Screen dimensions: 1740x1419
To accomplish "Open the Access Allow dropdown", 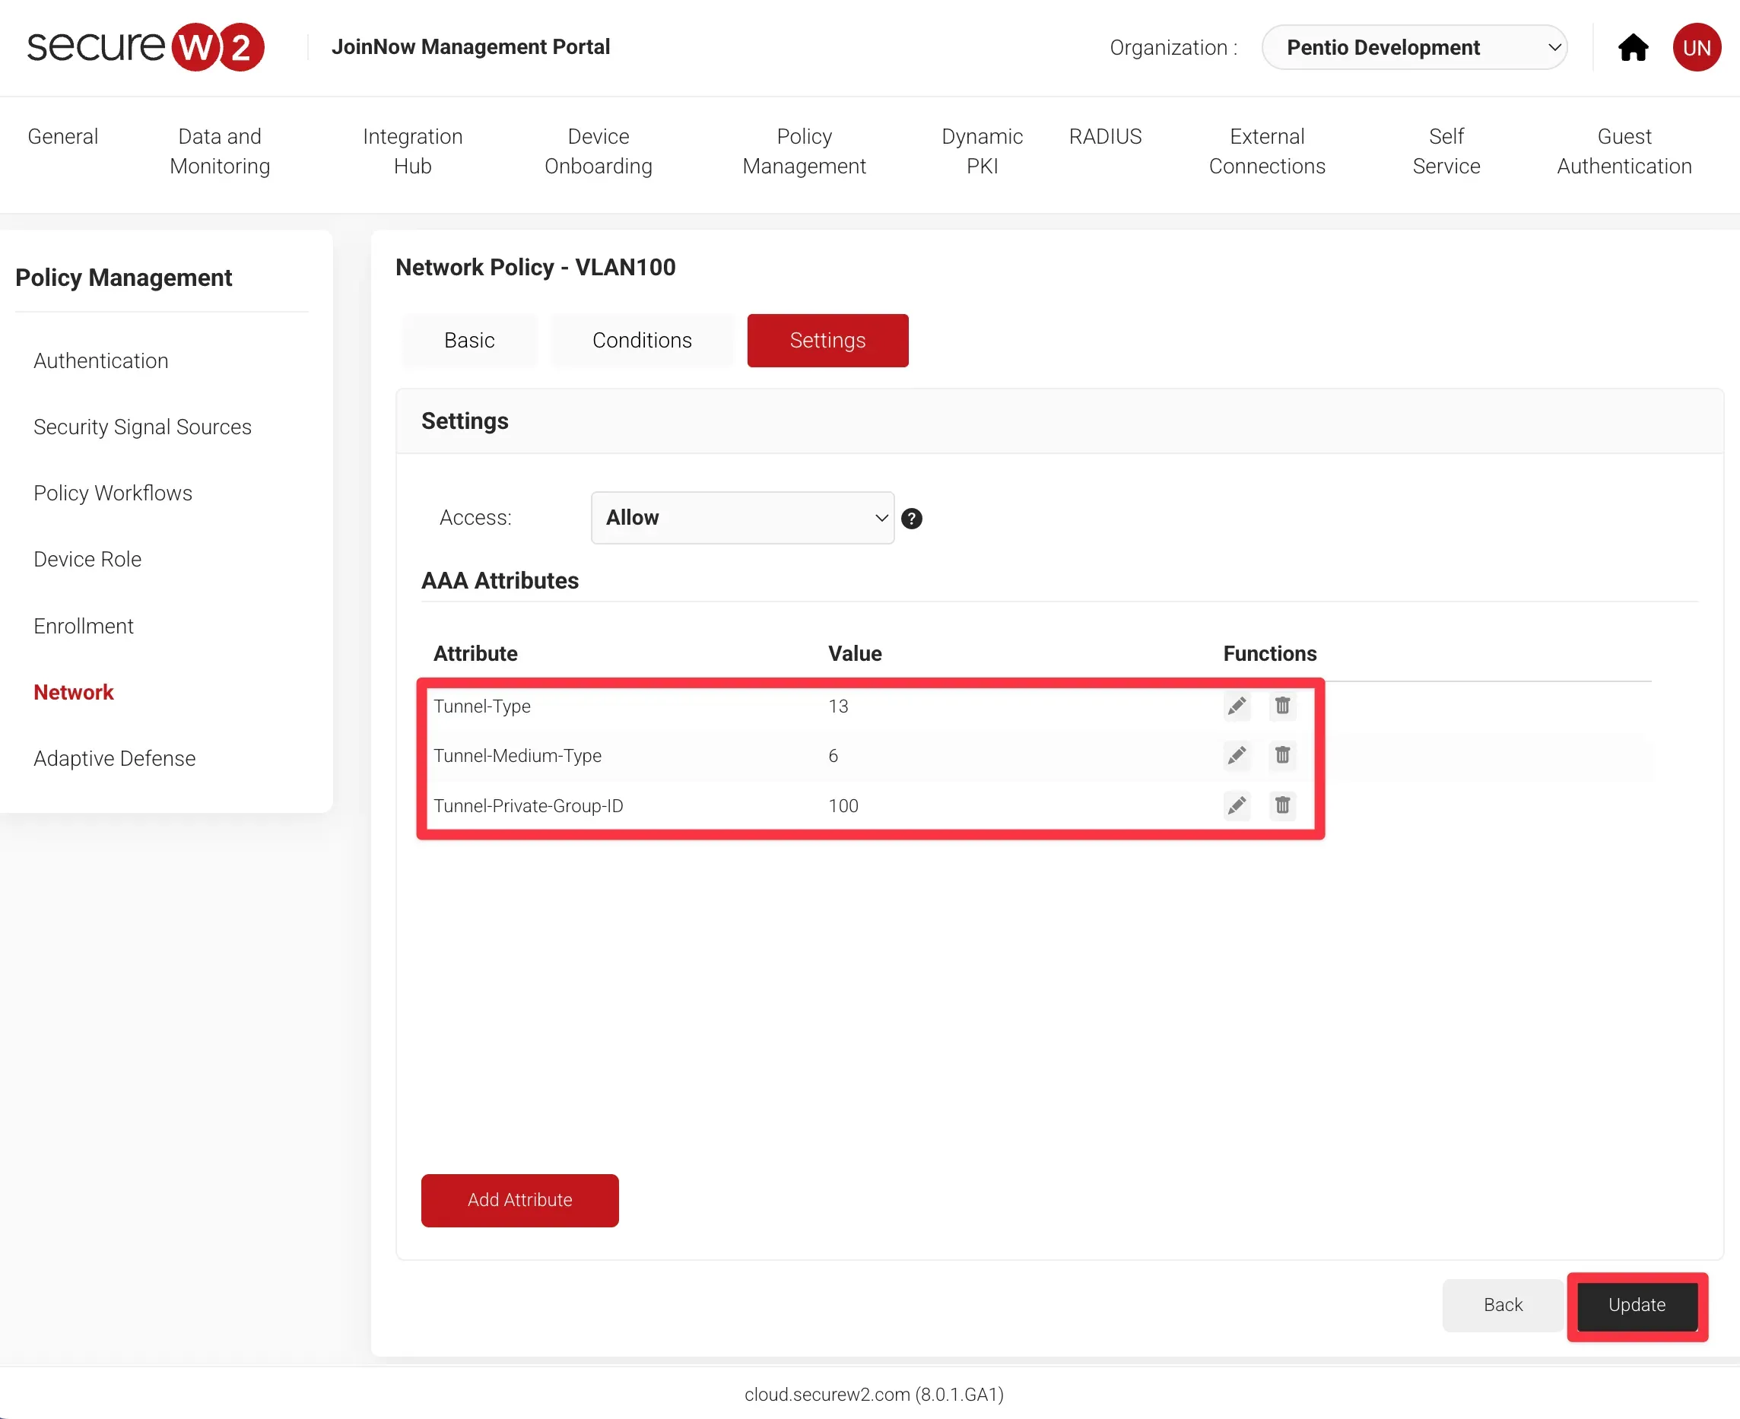I will coord(742,517).
